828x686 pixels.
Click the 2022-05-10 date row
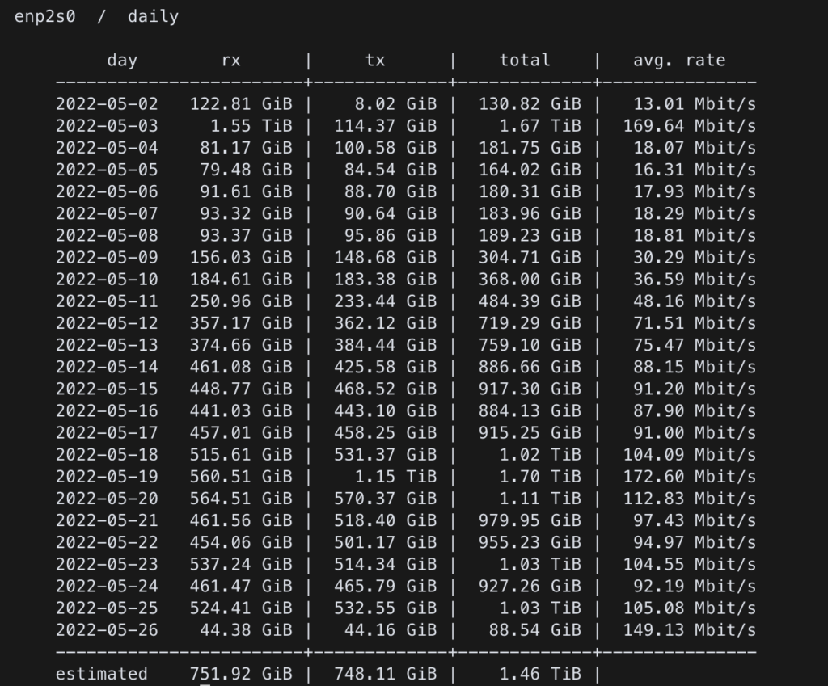(107, 280)
